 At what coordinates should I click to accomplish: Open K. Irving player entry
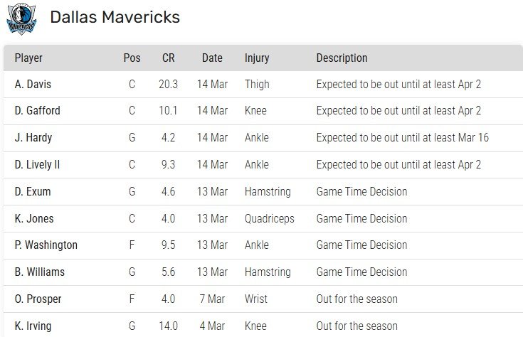[x=33, y=326]
